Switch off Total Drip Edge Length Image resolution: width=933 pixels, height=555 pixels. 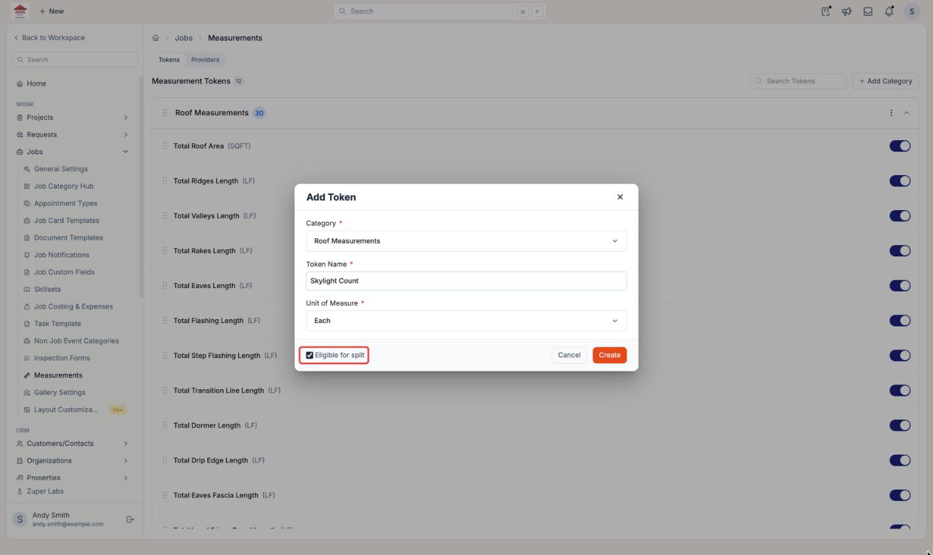[x=900, y=461]
